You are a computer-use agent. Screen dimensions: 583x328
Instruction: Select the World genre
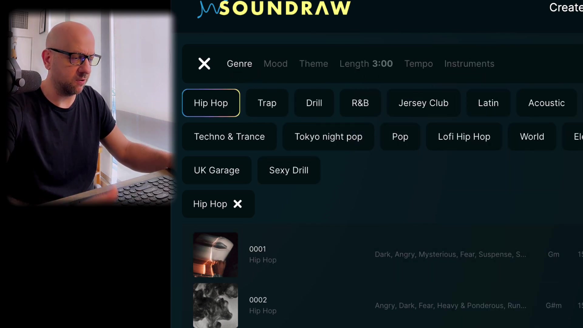(x=532, y=137)
